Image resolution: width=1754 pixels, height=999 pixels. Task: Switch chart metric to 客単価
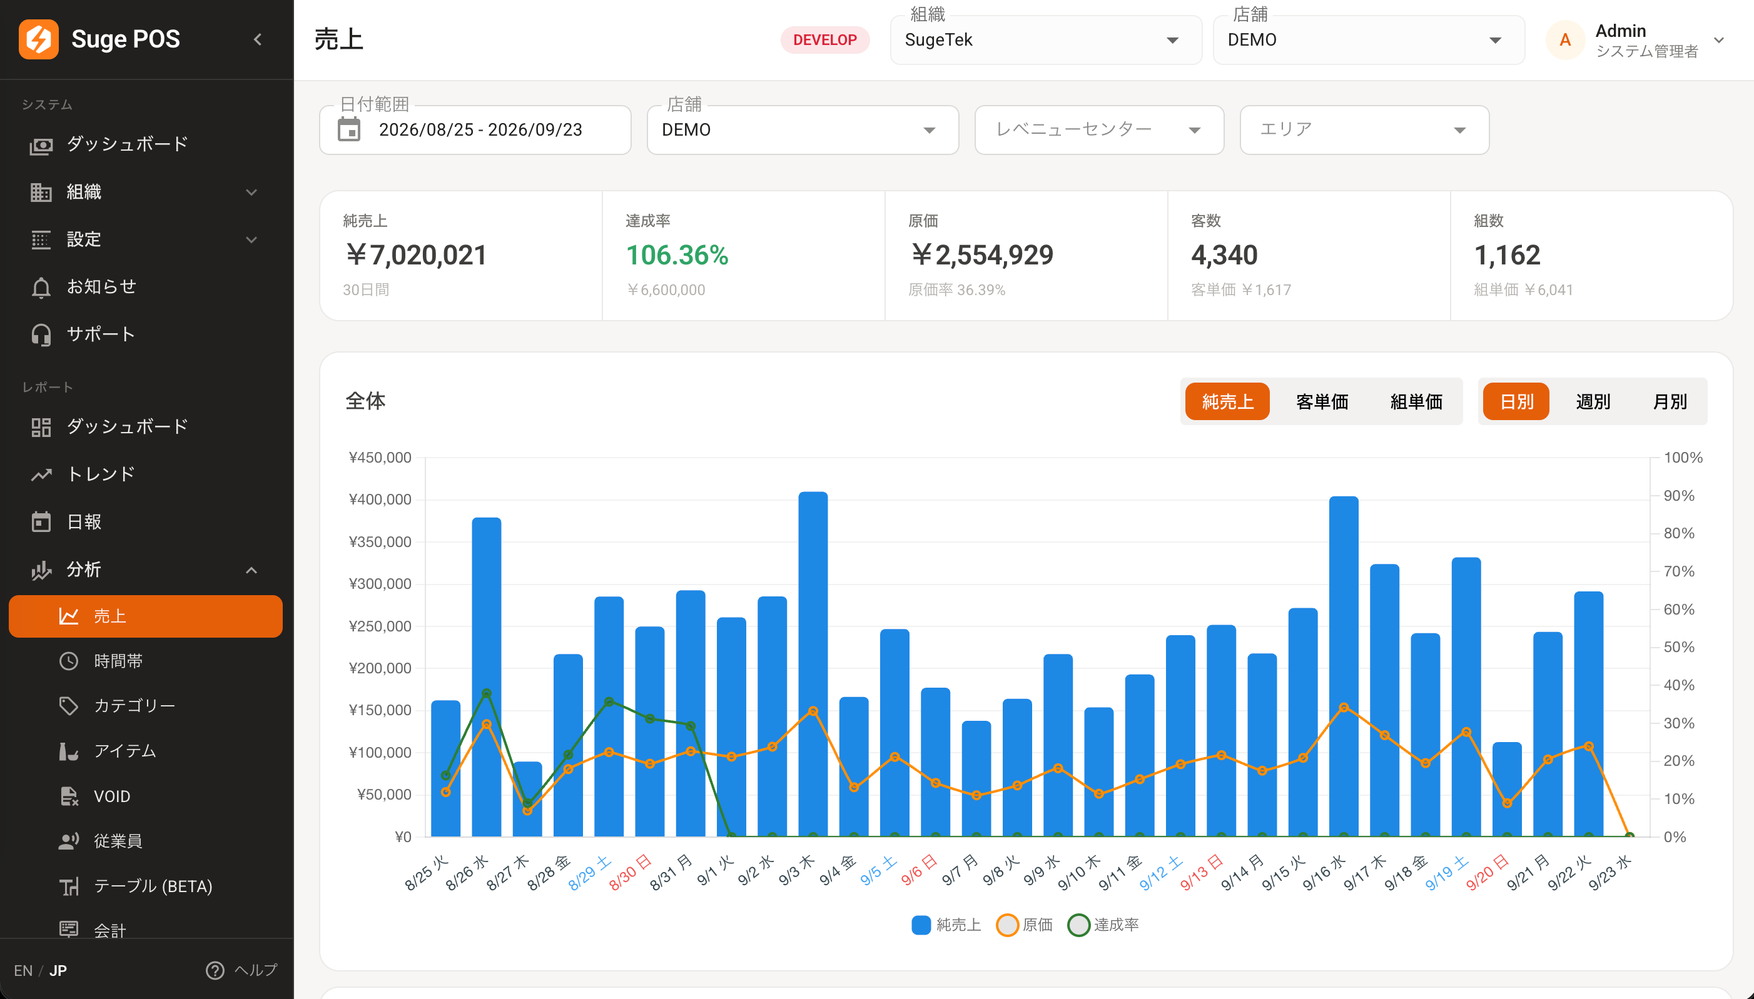point(1322,401)
